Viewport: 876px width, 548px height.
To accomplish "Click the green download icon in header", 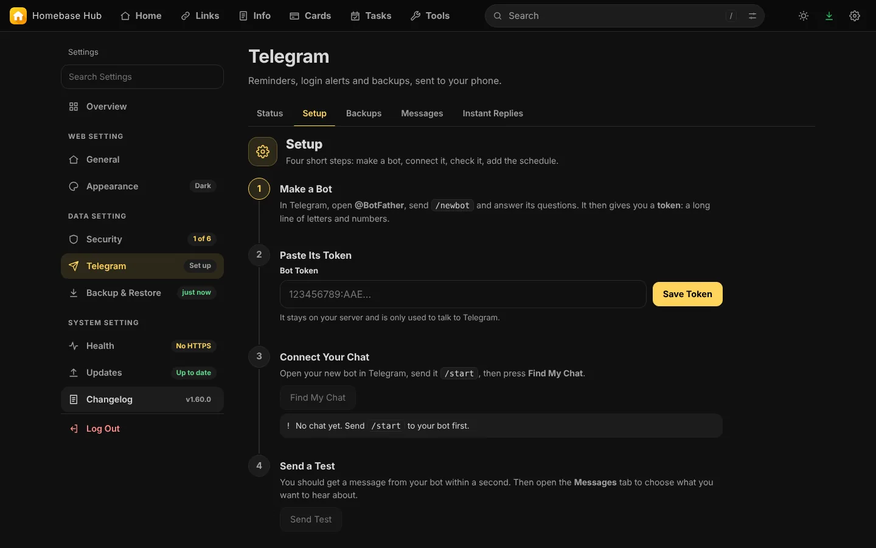I will [x=829, y=16].
